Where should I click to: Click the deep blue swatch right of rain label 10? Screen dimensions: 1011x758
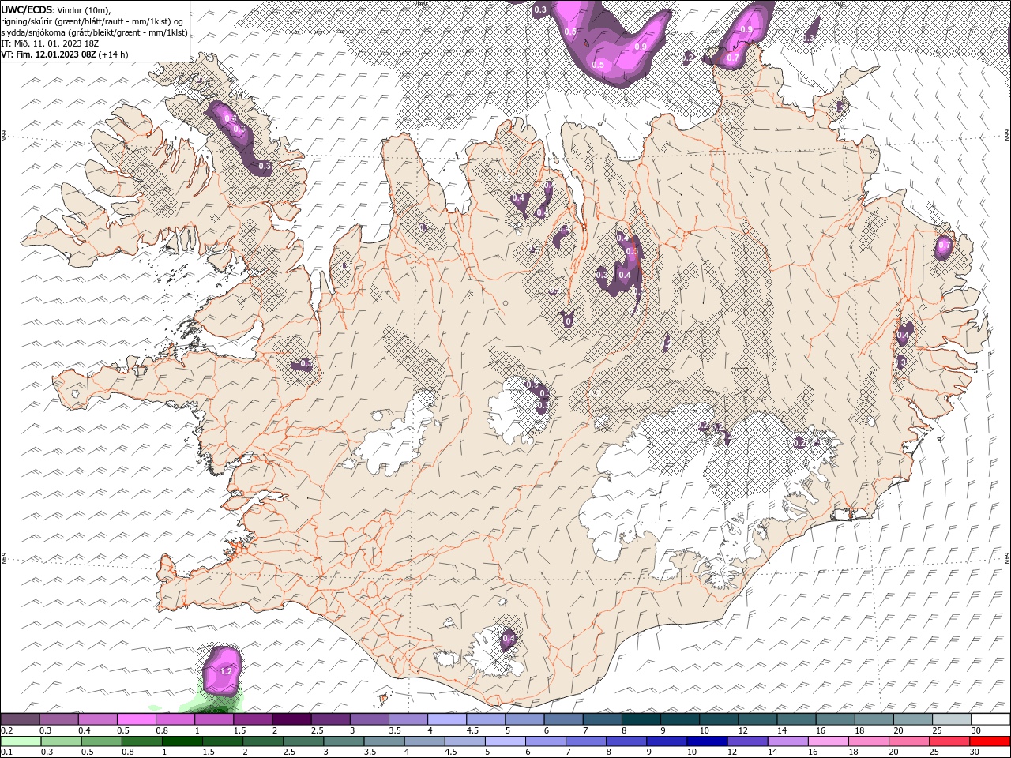(x=706, y=741)
